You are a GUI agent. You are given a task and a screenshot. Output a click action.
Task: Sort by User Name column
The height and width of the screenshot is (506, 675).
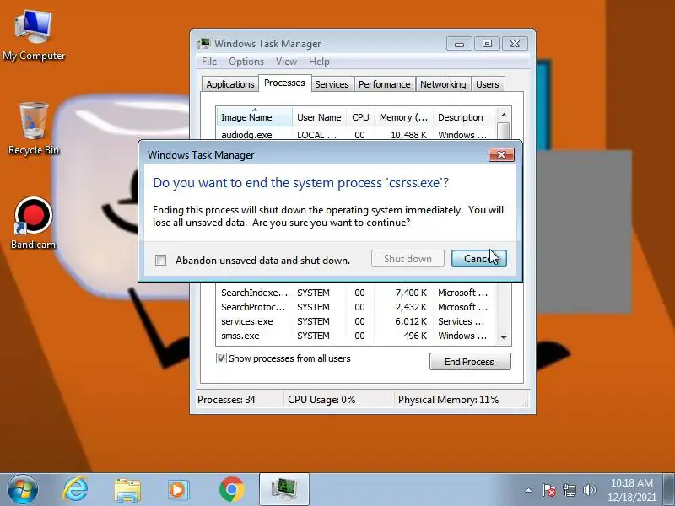click(x=319, y=117)
